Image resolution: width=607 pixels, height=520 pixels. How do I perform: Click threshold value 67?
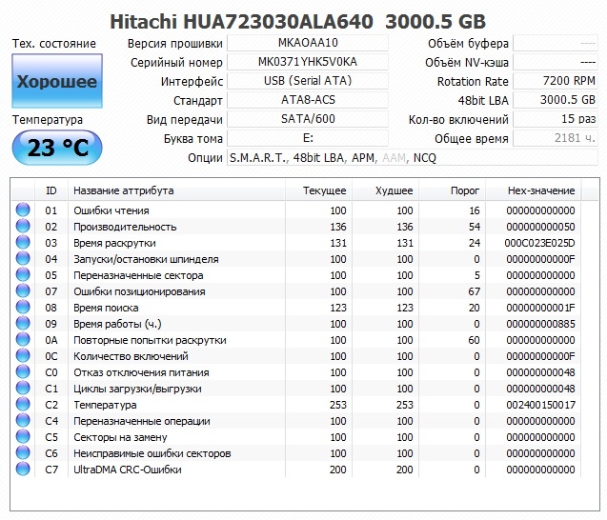point(474,291)
